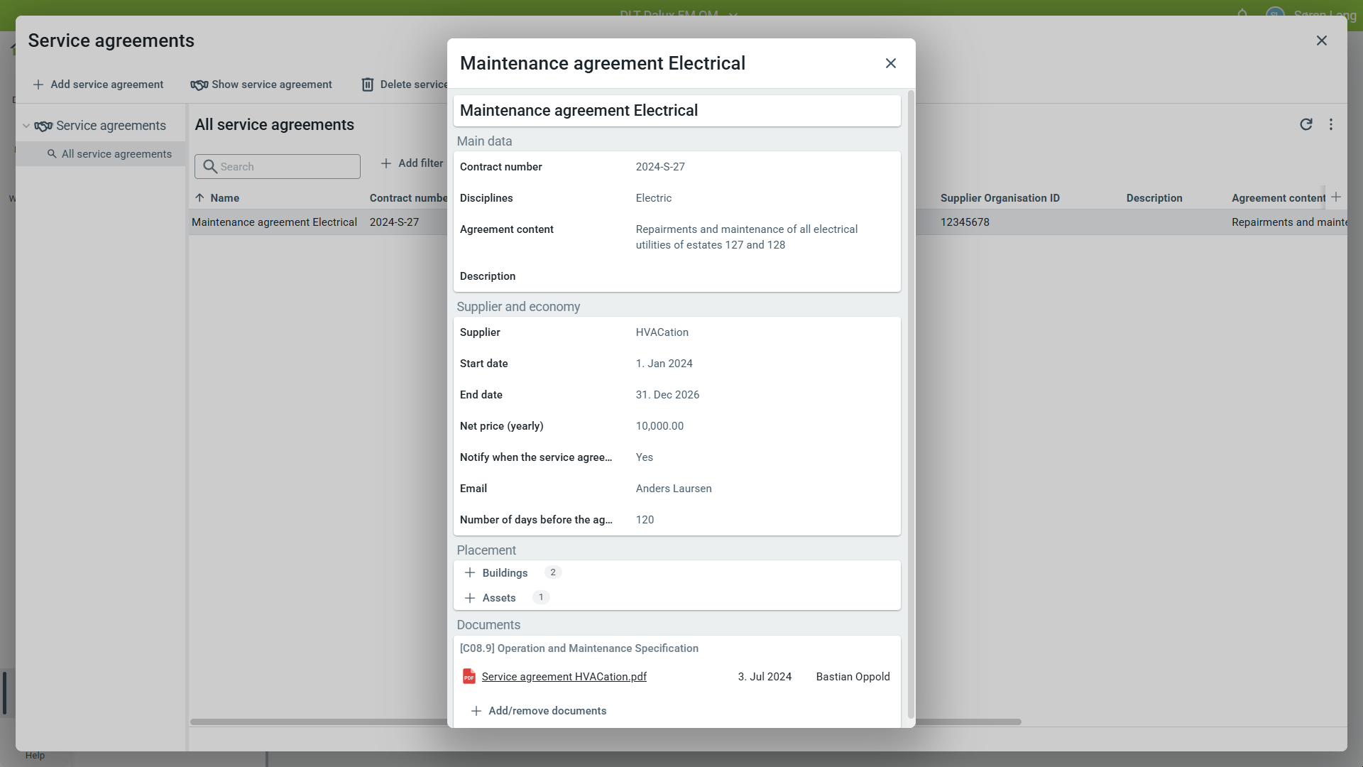
Task: Sort by Name column header
Action: [x=224, y=198]
